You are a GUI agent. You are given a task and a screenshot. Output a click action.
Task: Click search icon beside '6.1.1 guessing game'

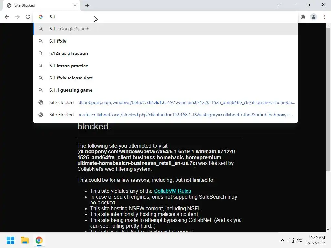click(41, 90)
